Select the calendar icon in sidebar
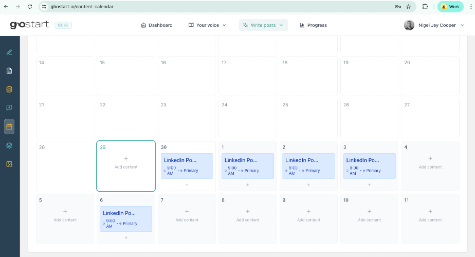The height and width of the screenshot is (257, 475). pos(9,126)
